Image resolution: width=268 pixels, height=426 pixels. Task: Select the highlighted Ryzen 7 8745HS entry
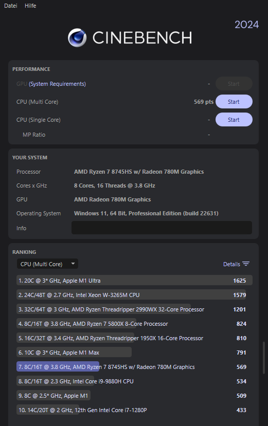tap(134, 367)
